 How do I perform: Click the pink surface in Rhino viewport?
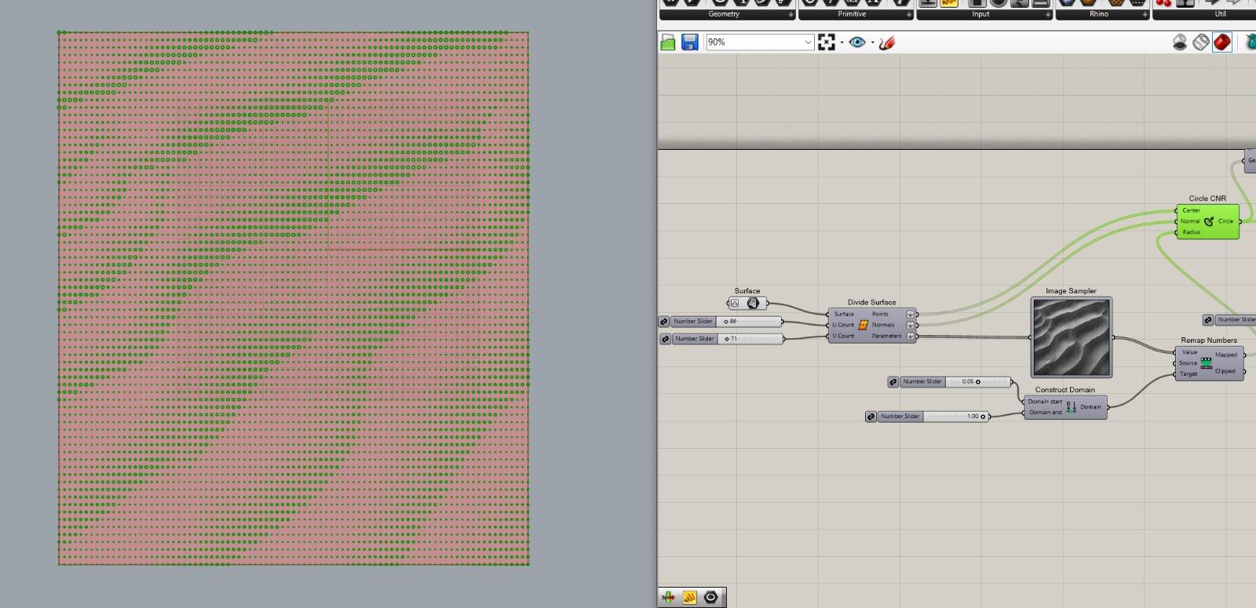294,298
